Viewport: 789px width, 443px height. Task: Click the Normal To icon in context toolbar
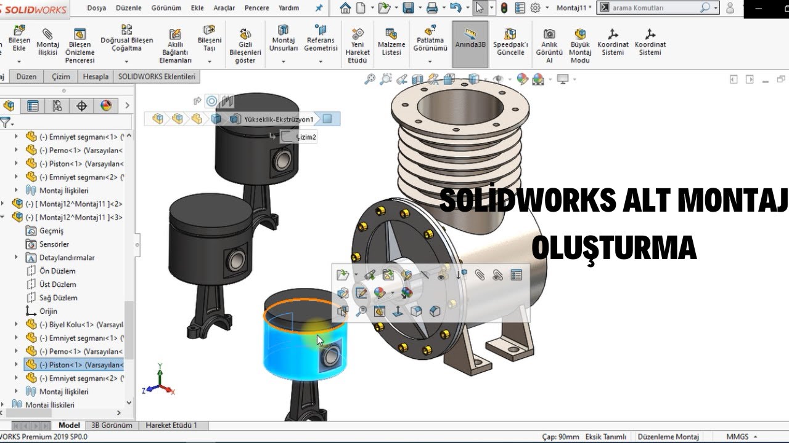click(398, 311)
